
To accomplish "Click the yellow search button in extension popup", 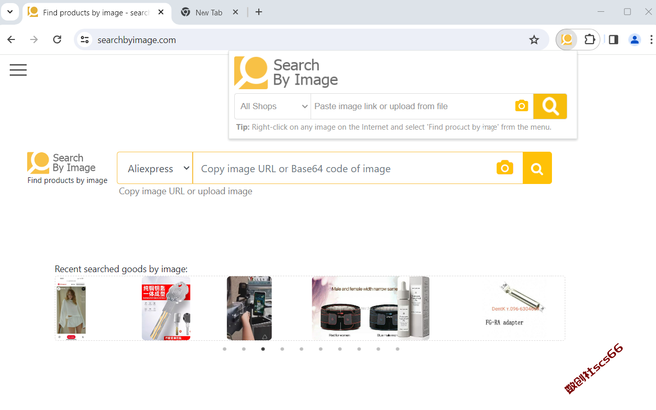I will [x=550, y=106].
